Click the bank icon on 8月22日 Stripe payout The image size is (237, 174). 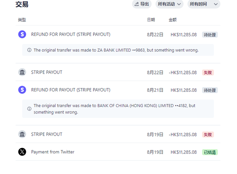tap(22, 72)
